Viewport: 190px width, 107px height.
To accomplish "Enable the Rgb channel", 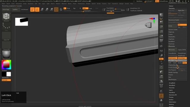I will (x=74, y=8).
